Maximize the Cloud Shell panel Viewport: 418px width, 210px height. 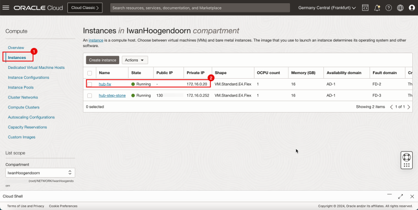click(400, 196)
